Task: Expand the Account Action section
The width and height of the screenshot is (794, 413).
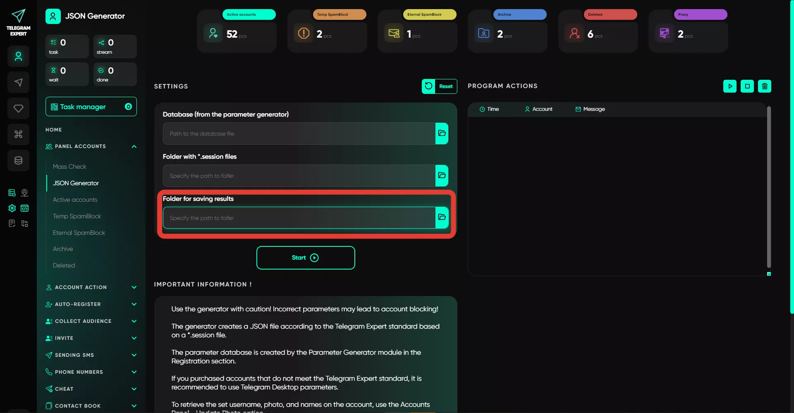Action: tap(134, 287)
